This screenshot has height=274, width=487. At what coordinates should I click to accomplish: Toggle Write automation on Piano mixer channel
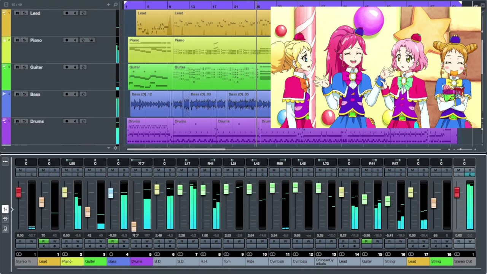[78, 241]
